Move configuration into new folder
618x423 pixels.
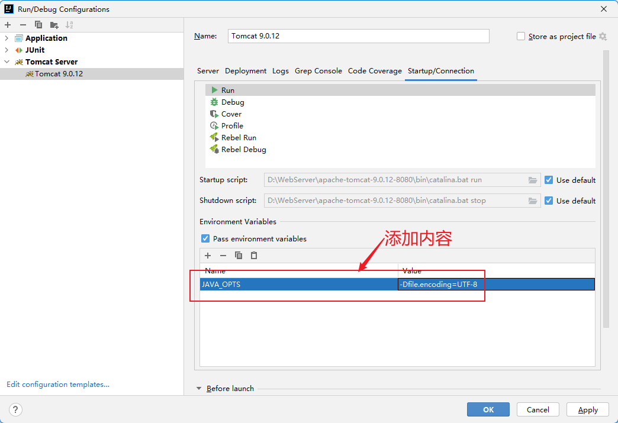(54, 25)
